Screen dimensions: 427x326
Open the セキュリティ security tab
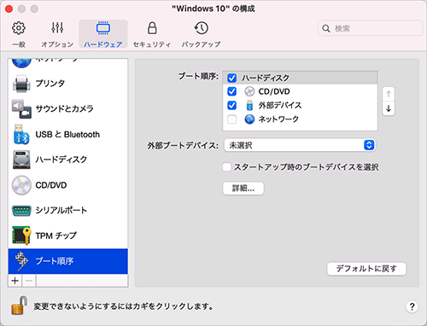tap(152, 34)
